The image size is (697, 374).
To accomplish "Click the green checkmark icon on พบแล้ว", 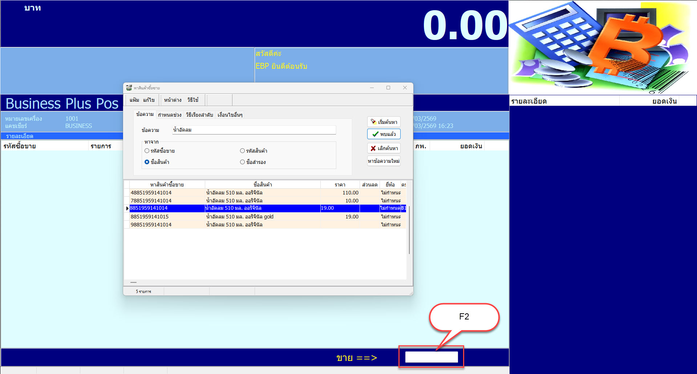I will coord(375,134).
